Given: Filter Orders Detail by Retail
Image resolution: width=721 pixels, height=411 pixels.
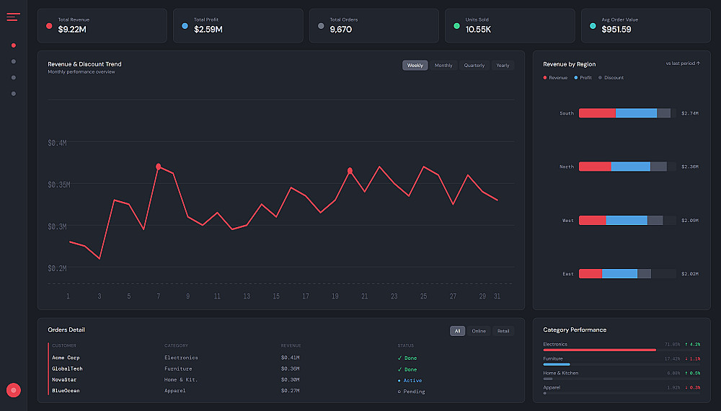Looking at the screenshot, I should pos(503,331).
